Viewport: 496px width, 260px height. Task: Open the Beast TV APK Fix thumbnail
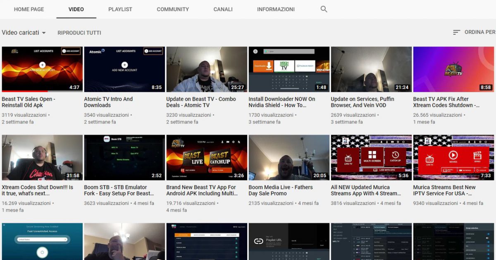(453, 69)
